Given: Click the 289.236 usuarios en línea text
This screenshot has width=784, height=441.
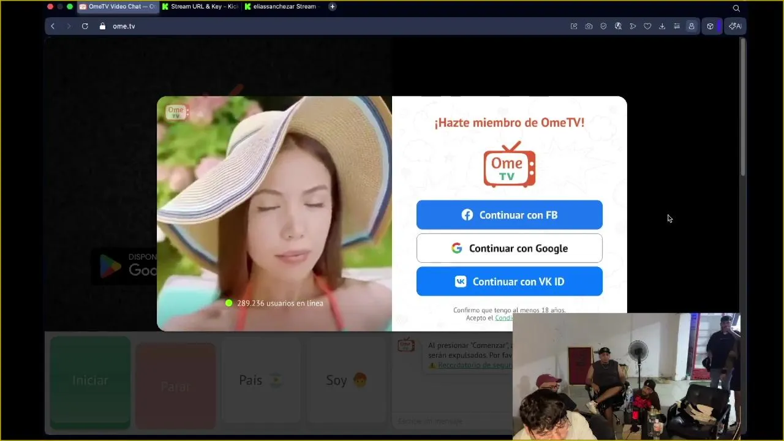Looking at the screenshot, I should (x=280, y=303).
